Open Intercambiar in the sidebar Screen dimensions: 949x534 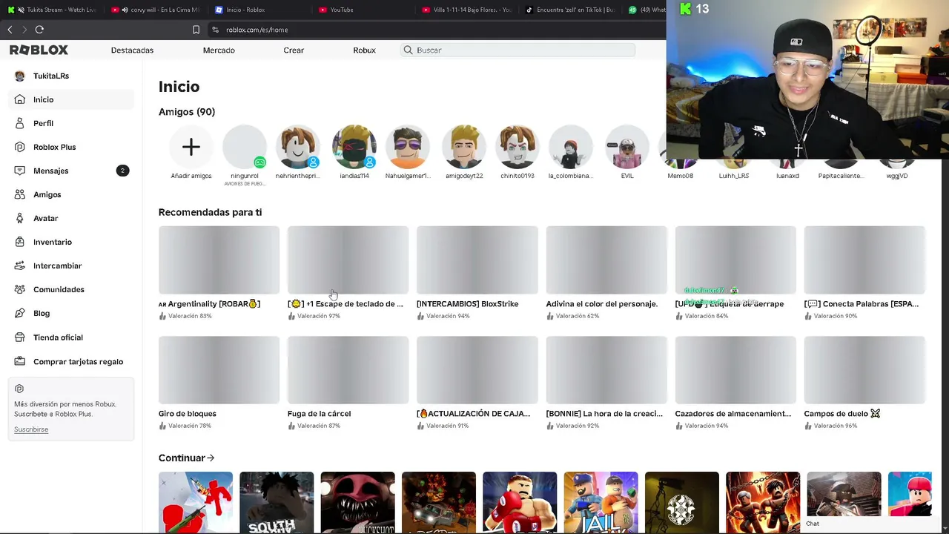pyautogui.click(x=71, y=266)
